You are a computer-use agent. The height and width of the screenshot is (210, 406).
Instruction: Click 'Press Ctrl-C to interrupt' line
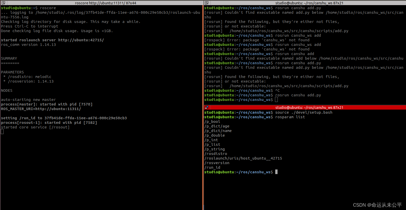click(30, 26)
